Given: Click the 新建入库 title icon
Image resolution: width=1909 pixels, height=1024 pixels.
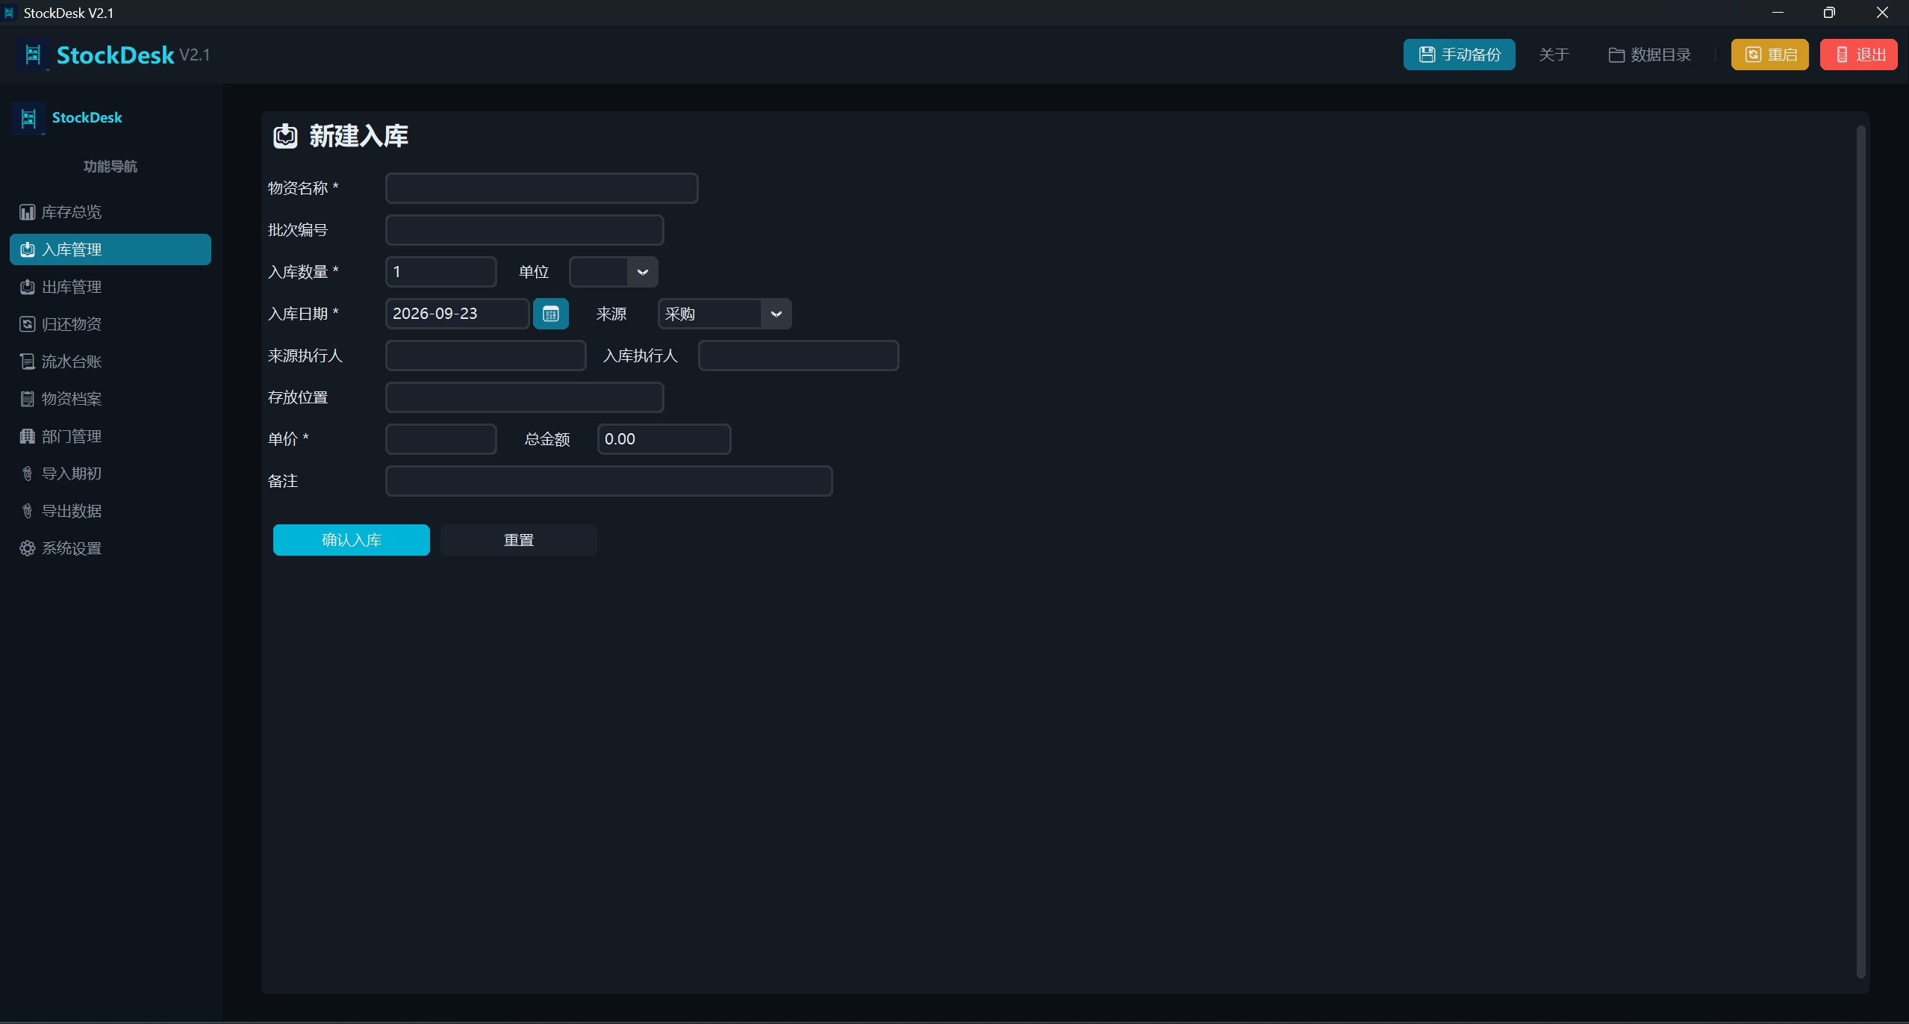Looking at the screenshot, I should (x=285, y=136).
